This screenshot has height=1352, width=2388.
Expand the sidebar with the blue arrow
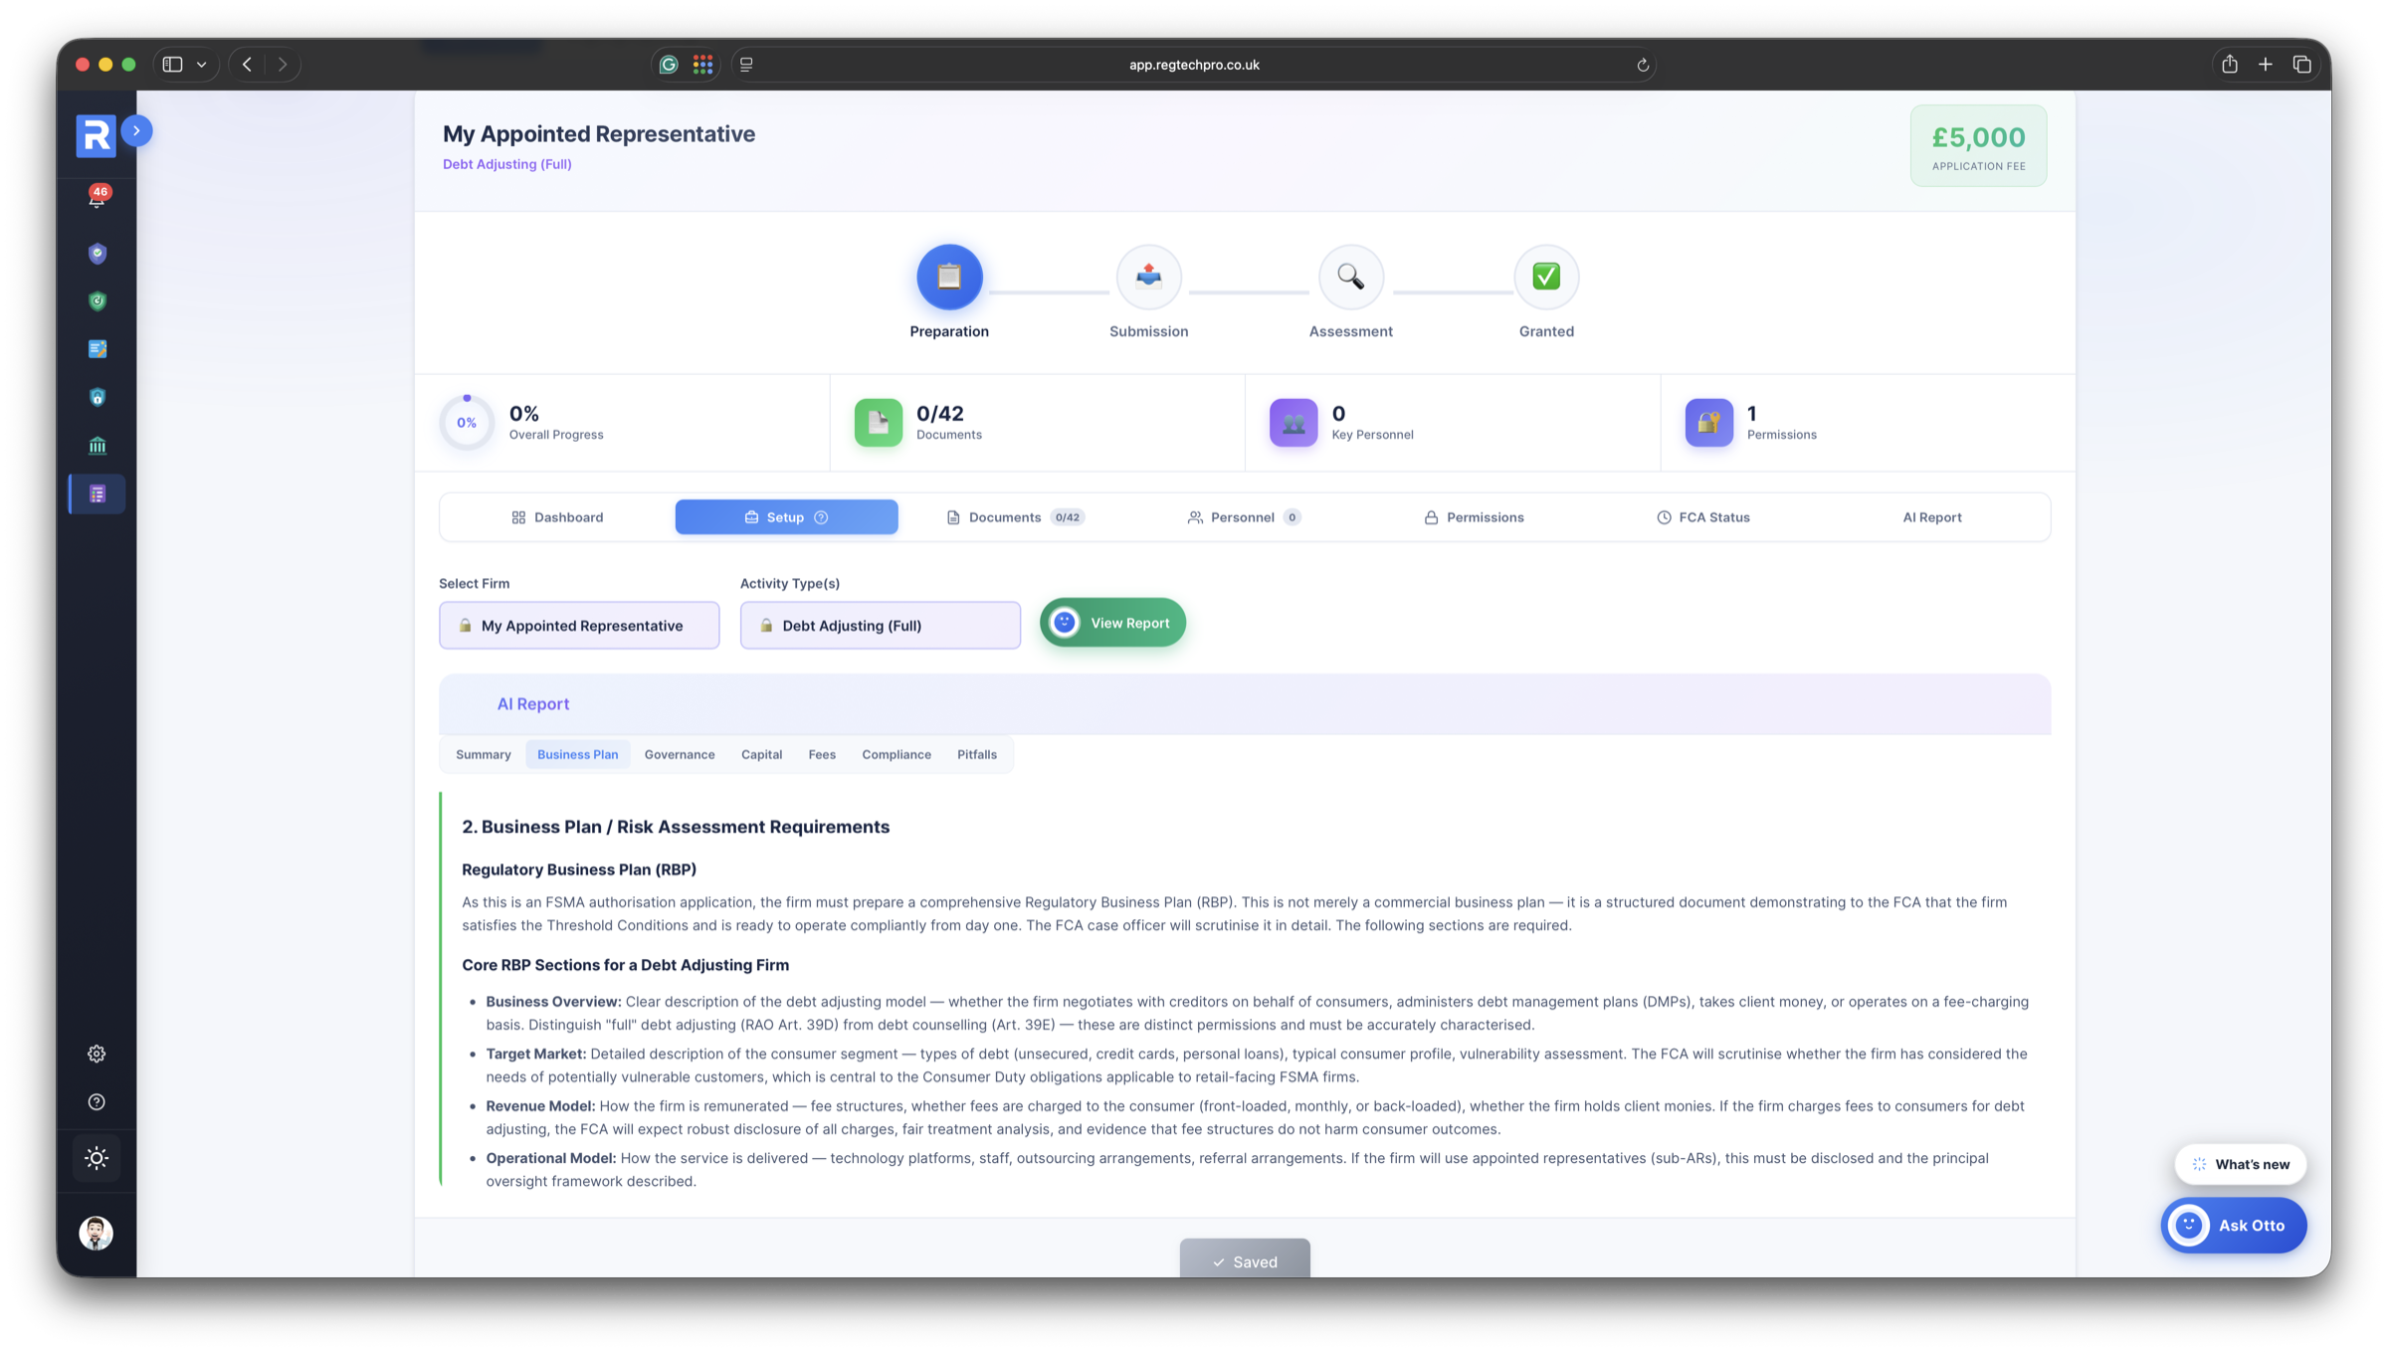(x=137, y=131)
